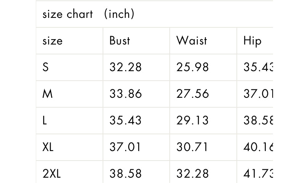Select the size S row label
The image size is (286, 183).
[x=46, y=67]
